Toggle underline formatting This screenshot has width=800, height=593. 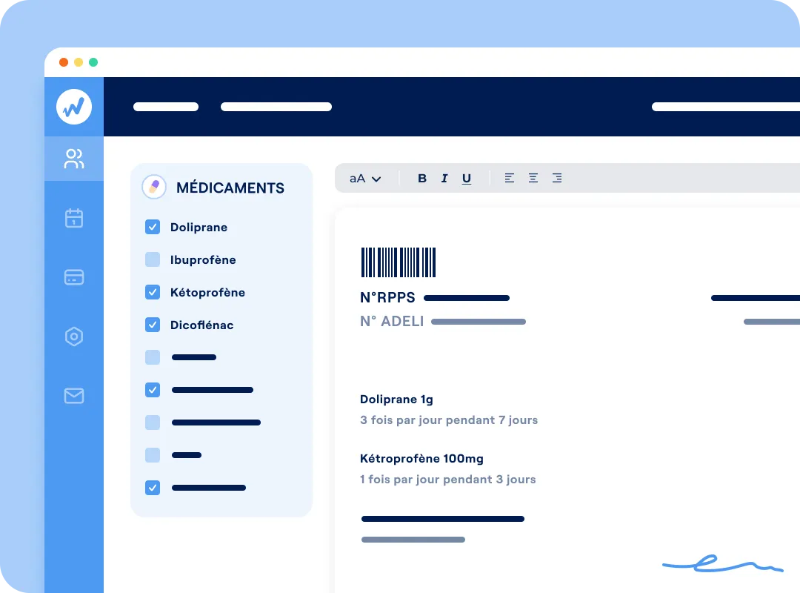point(467,178)
